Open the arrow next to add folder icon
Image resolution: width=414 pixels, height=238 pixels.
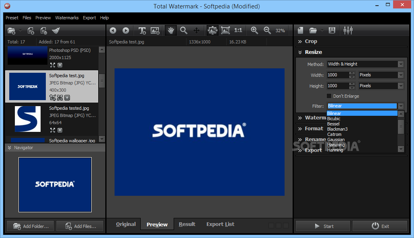(20, 31)
